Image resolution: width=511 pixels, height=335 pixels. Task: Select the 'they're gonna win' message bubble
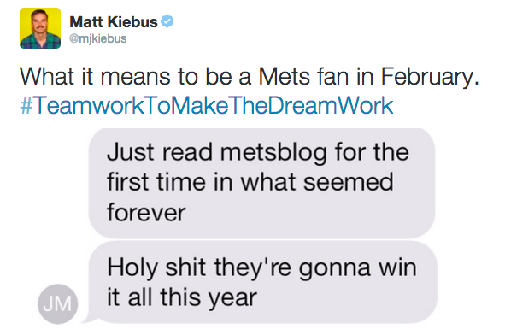(x=261, y=282)
